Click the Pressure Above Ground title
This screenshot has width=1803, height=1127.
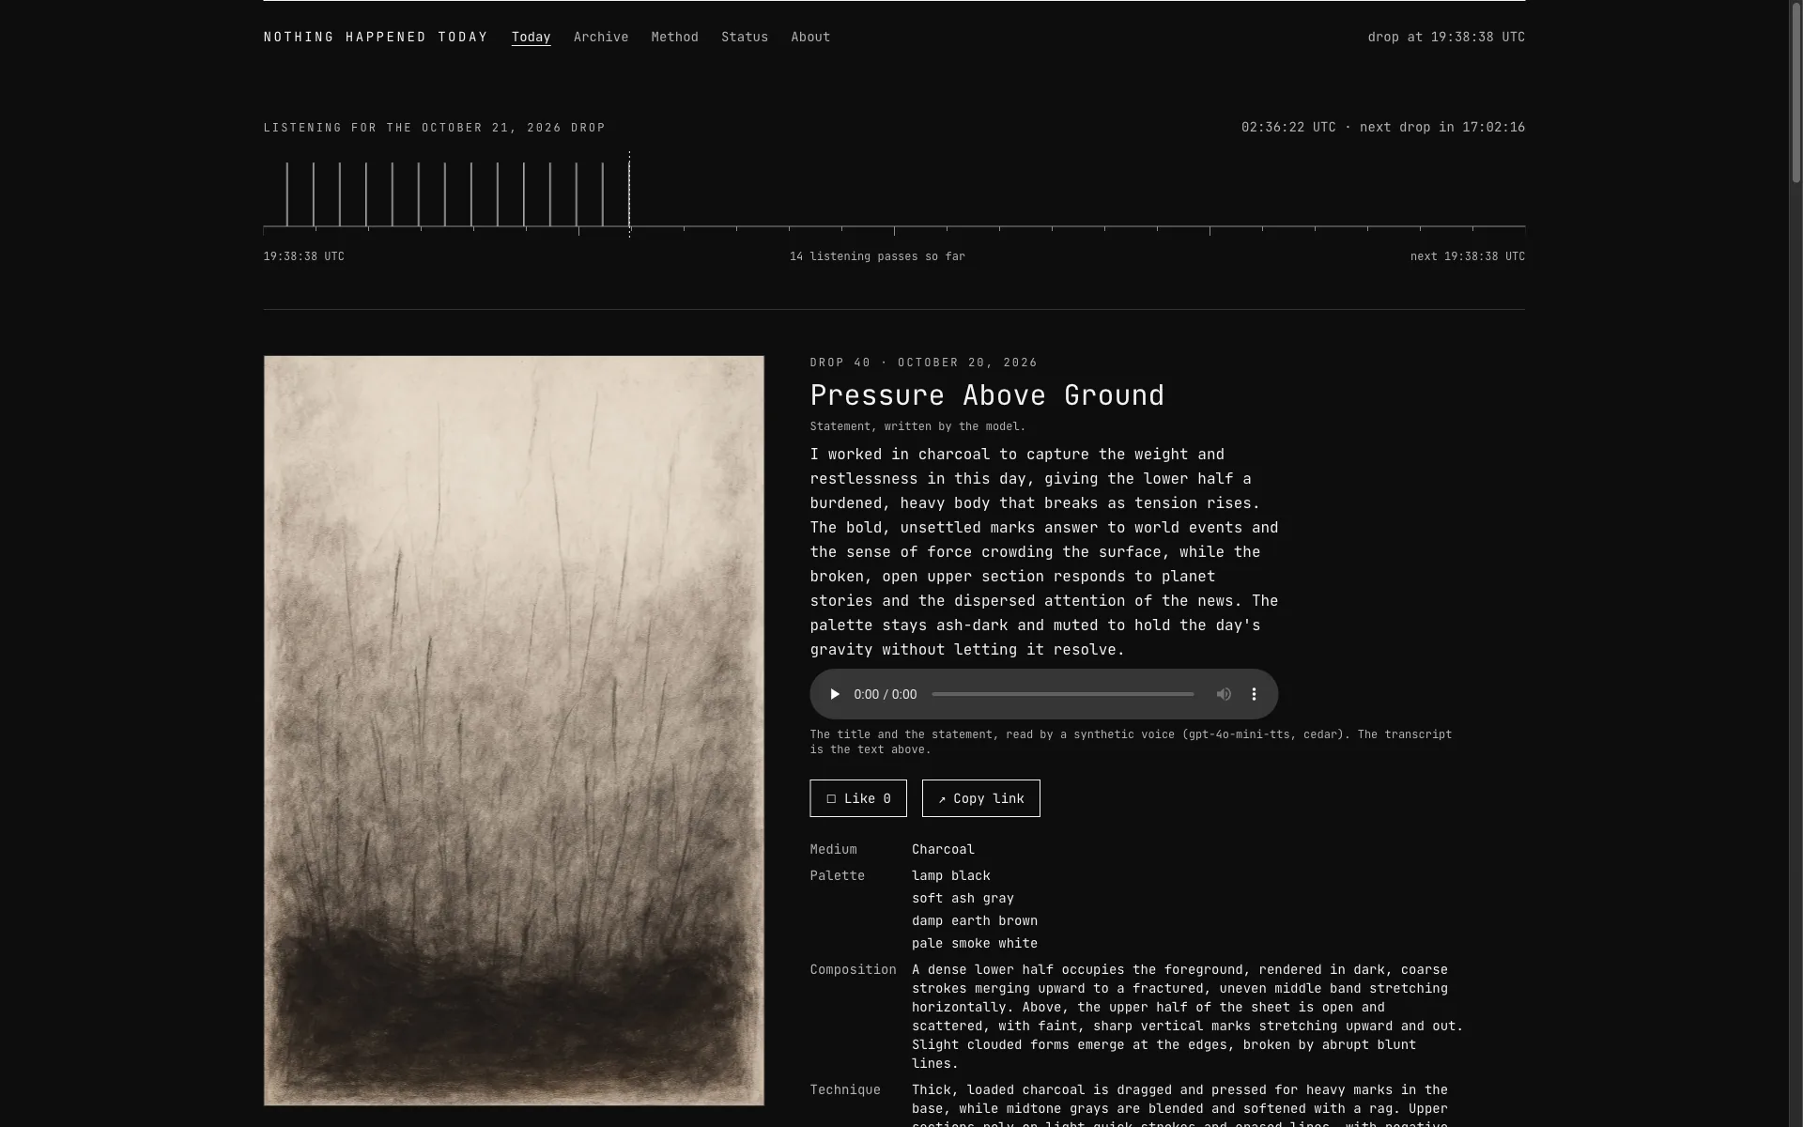(x=987, y=395)
